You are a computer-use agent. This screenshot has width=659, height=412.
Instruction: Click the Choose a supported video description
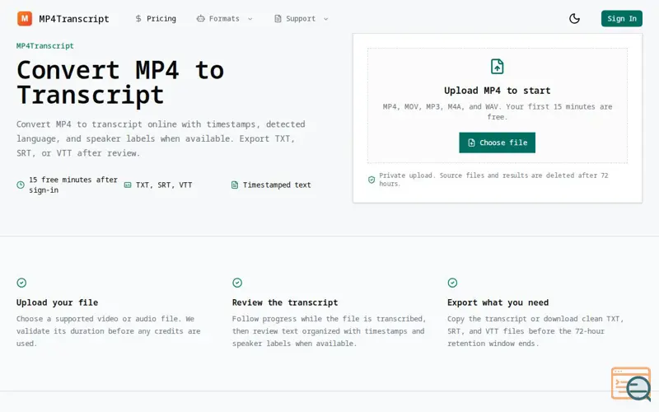109,331
